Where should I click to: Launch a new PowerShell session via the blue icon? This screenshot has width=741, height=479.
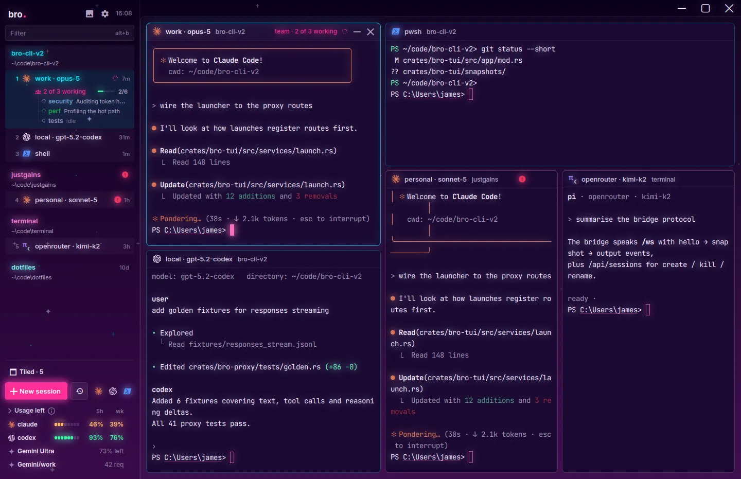[128, 391]
